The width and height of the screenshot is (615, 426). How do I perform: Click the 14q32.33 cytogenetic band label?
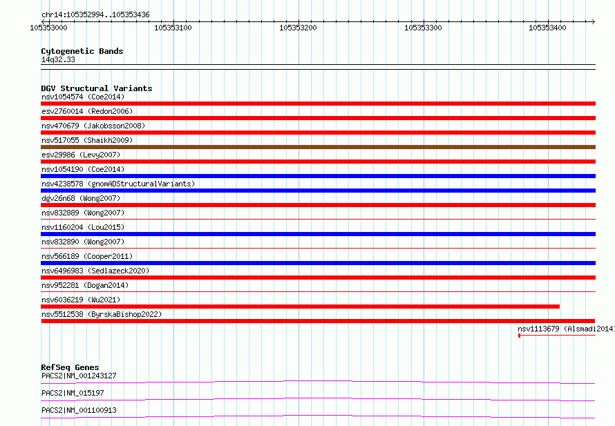coord(58,59)
